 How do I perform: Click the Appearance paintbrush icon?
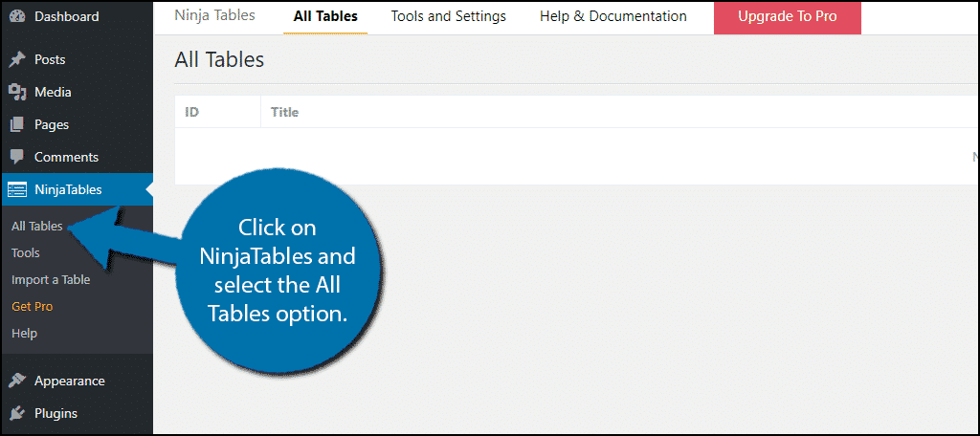click(x=17, y=381)
